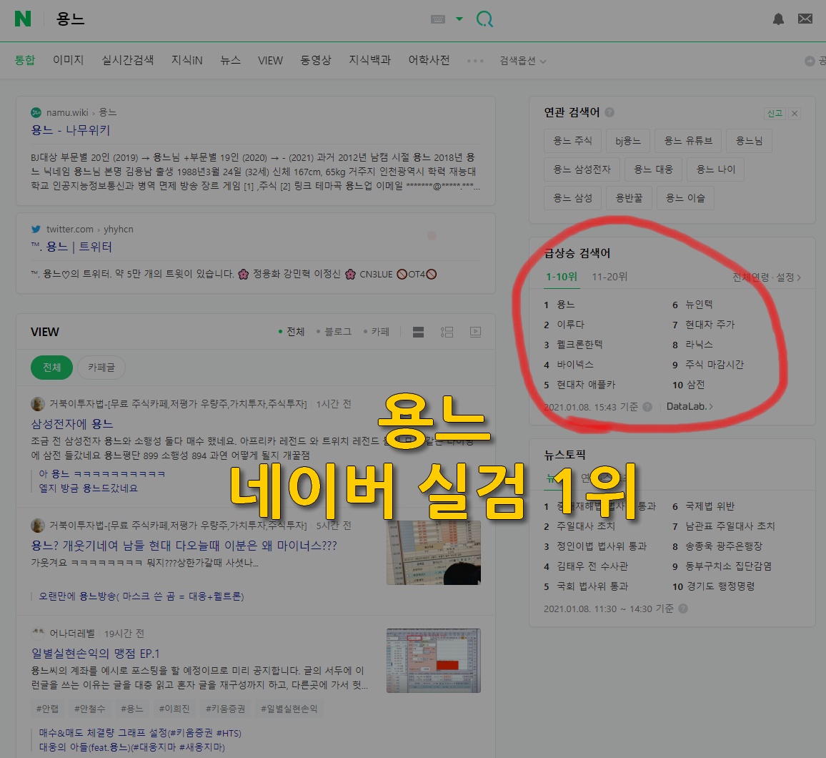This screenshot has width=826, height=758.
Task: Open the 용느 | 트위터 result link
Action: [x=71, y=247]
